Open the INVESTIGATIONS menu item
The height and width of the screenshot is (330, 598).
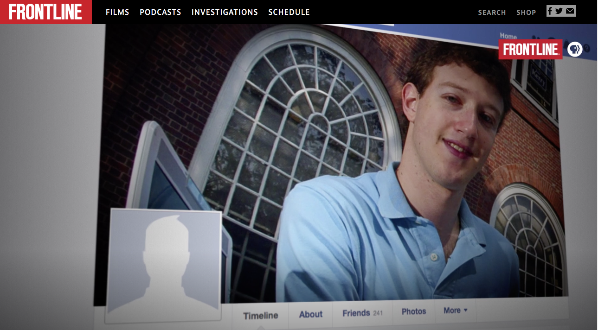click(225, 13)
